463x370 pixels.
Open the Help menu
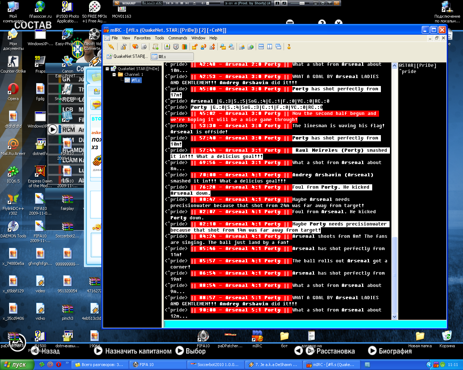(213, 38)
